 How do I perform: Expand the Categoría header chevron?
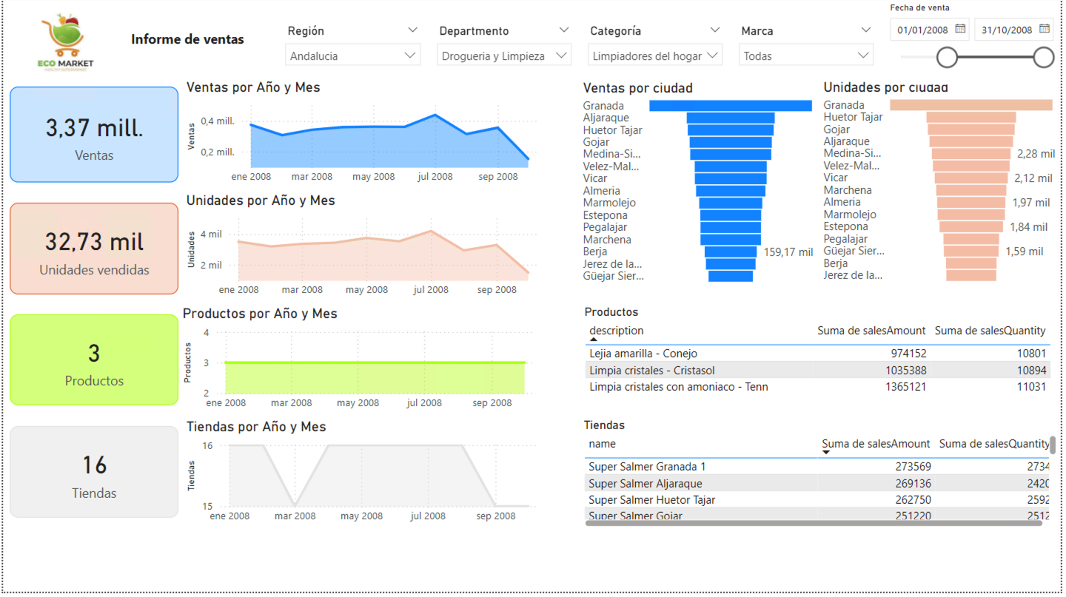715,30
